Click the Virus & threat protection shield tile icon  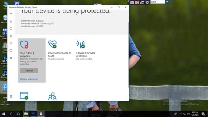click(24, 45)
